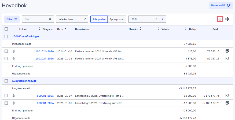Switch to Alle poster tab

(x=99, y=19)
